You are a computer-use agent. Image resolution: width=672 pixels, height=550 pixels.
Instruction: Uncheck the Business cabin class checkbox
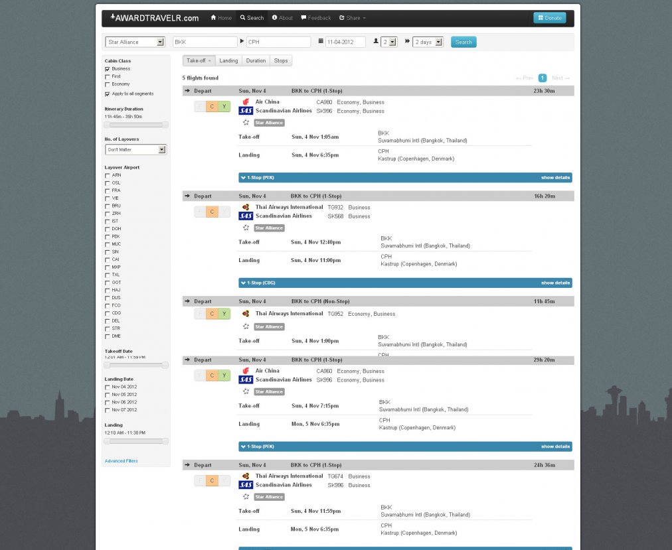pyautogui.click(x=108, y=69)
